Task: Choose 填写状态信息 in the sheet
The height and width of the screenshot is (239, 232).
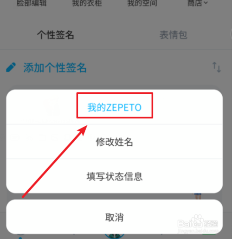Action: (115, 176)
